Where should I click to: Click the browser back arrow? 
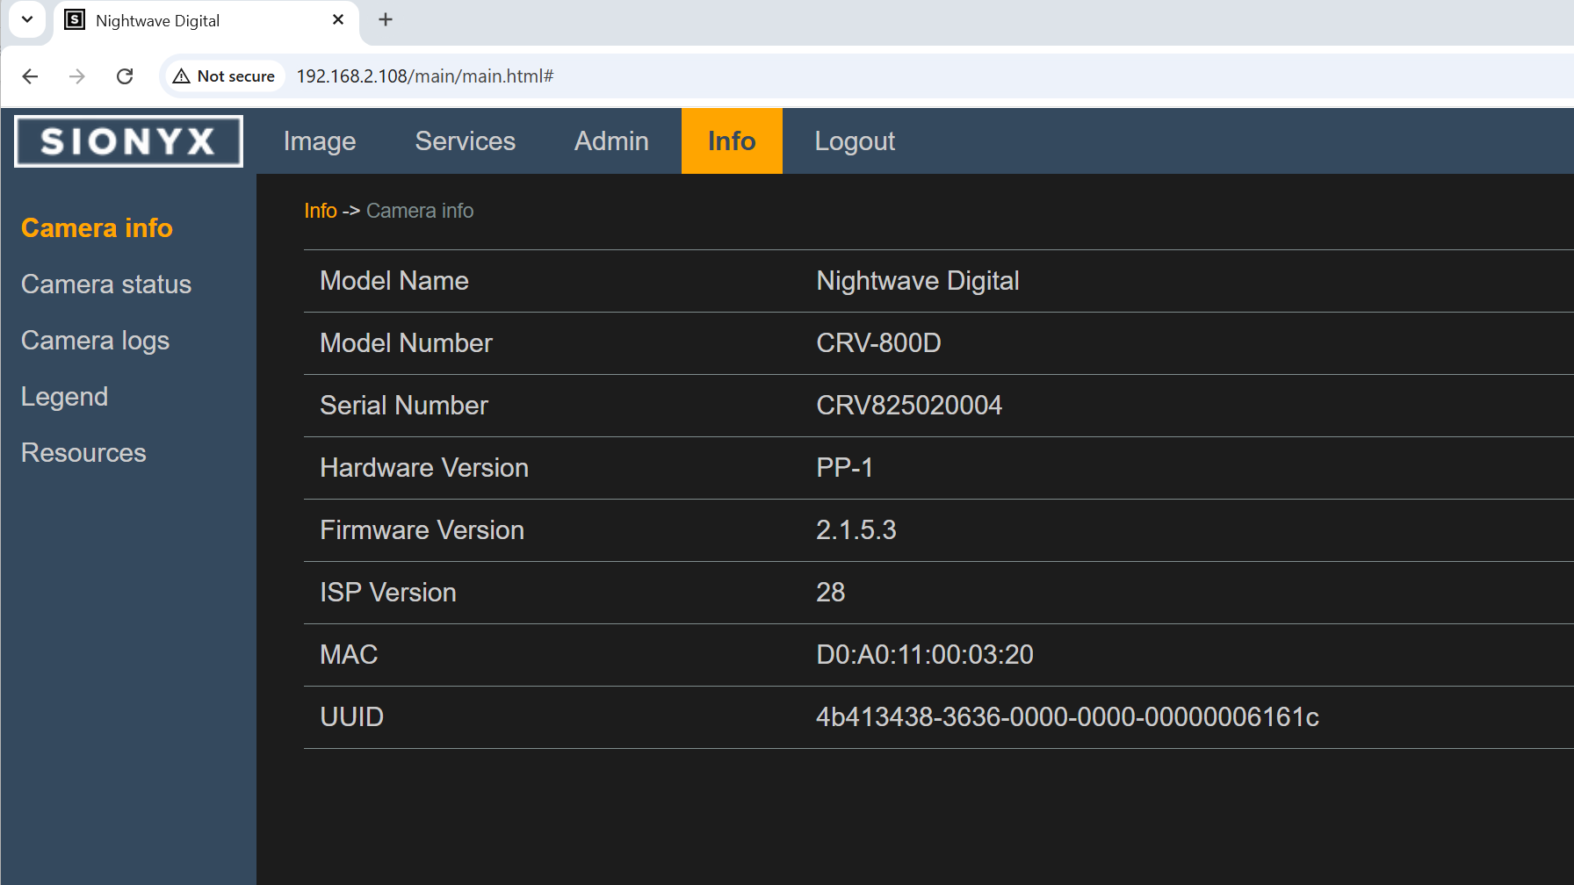(30, 76)
